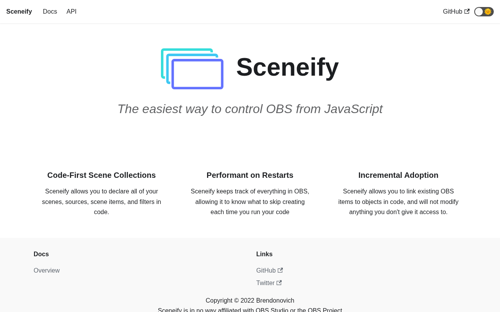The height and width of the screenshot is (312, 500).
Task: Open the footer GitHub link
Action: [x=266, y=271]
